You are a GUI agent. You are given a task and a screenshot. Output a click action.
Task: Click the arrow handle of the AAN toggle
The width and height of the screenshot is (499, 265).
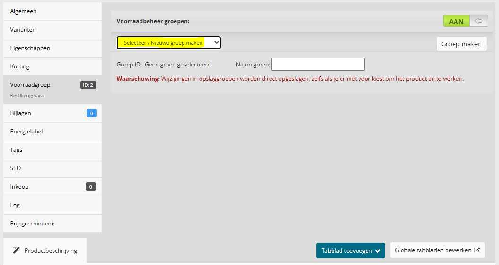pyautogui.click(x=479, y=21)
